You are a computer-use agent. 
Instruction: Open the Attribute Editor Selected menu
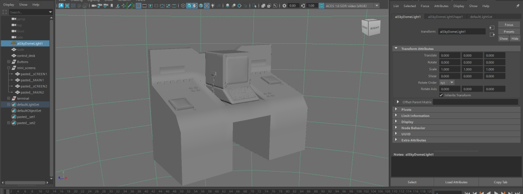point(410,6)
